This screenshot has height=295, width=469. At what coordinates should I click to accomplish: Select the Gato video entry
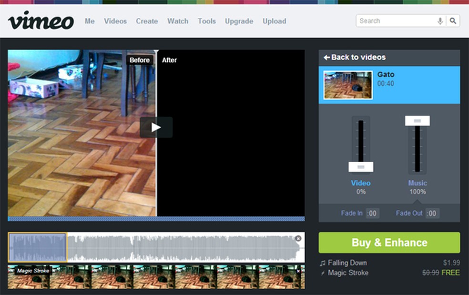tap(388, 84)
